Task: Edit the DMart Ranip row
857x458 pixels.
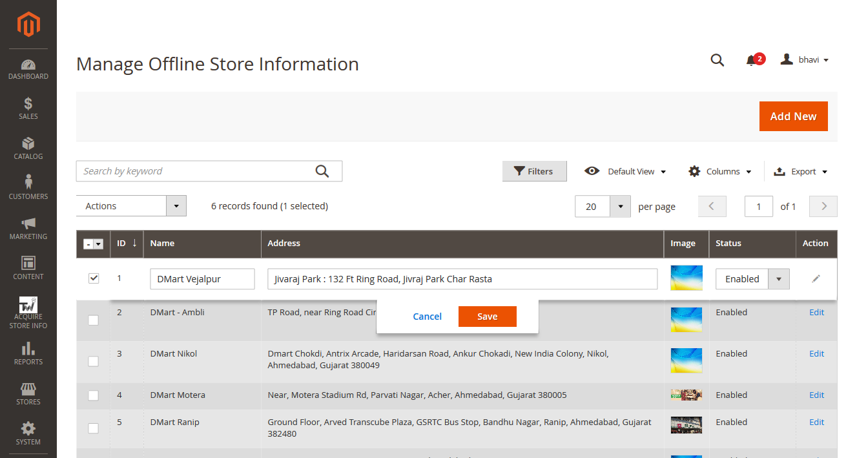Action: (x=816, y=422)
